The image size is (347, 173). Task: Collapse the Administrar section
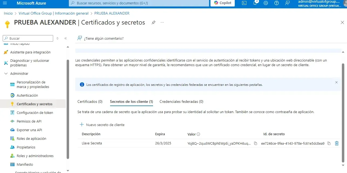pos(6,73)
